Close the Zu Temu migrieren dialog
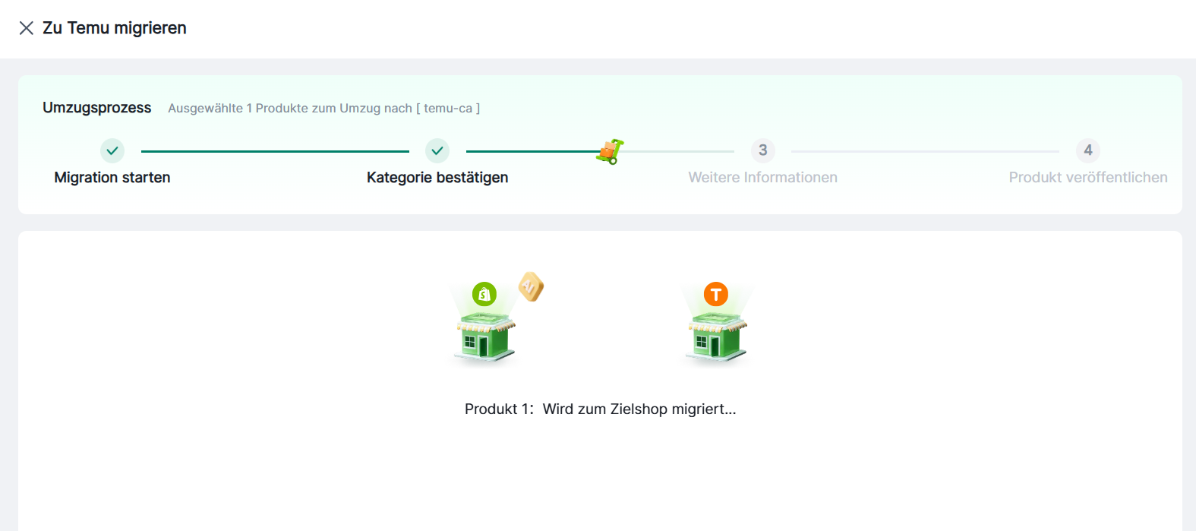 pyautogui.click(x=27, y=28)
